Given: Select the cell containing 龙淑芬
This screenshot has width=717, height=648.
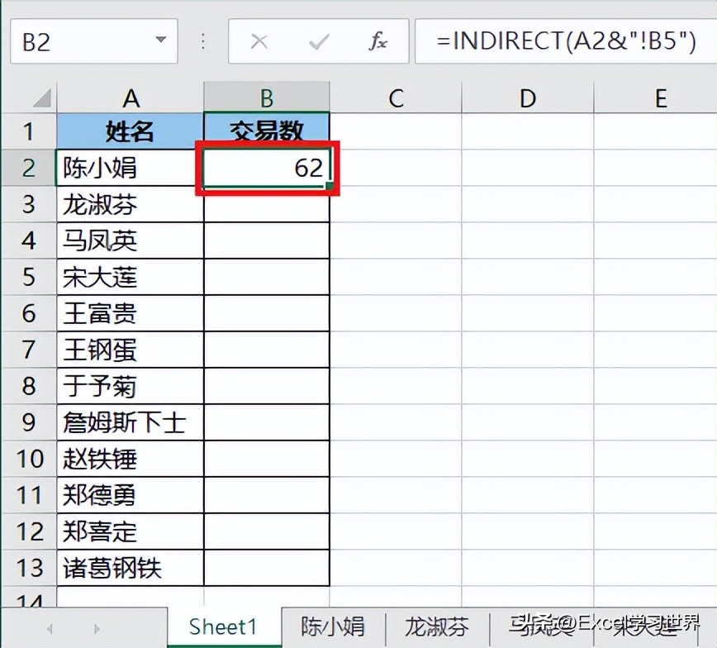Looking at the screenshot, I should tap(131, 204).
